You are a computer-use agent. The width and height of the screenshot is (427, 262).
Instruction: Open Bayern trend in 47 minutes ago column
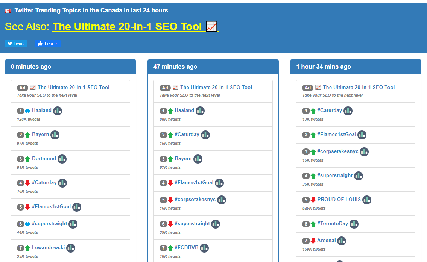183,158
